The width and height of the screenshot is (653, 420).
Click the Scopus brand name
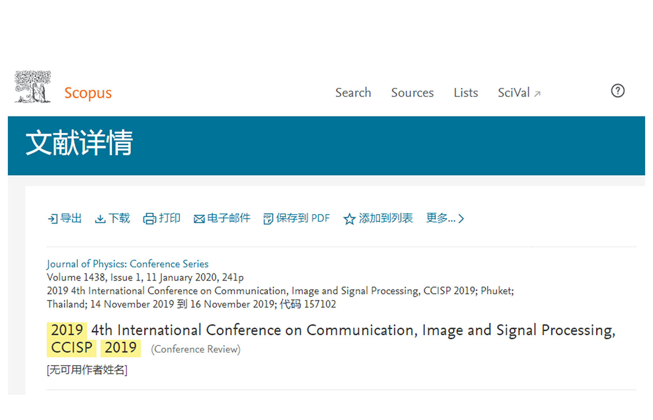(x=88, y=93)
